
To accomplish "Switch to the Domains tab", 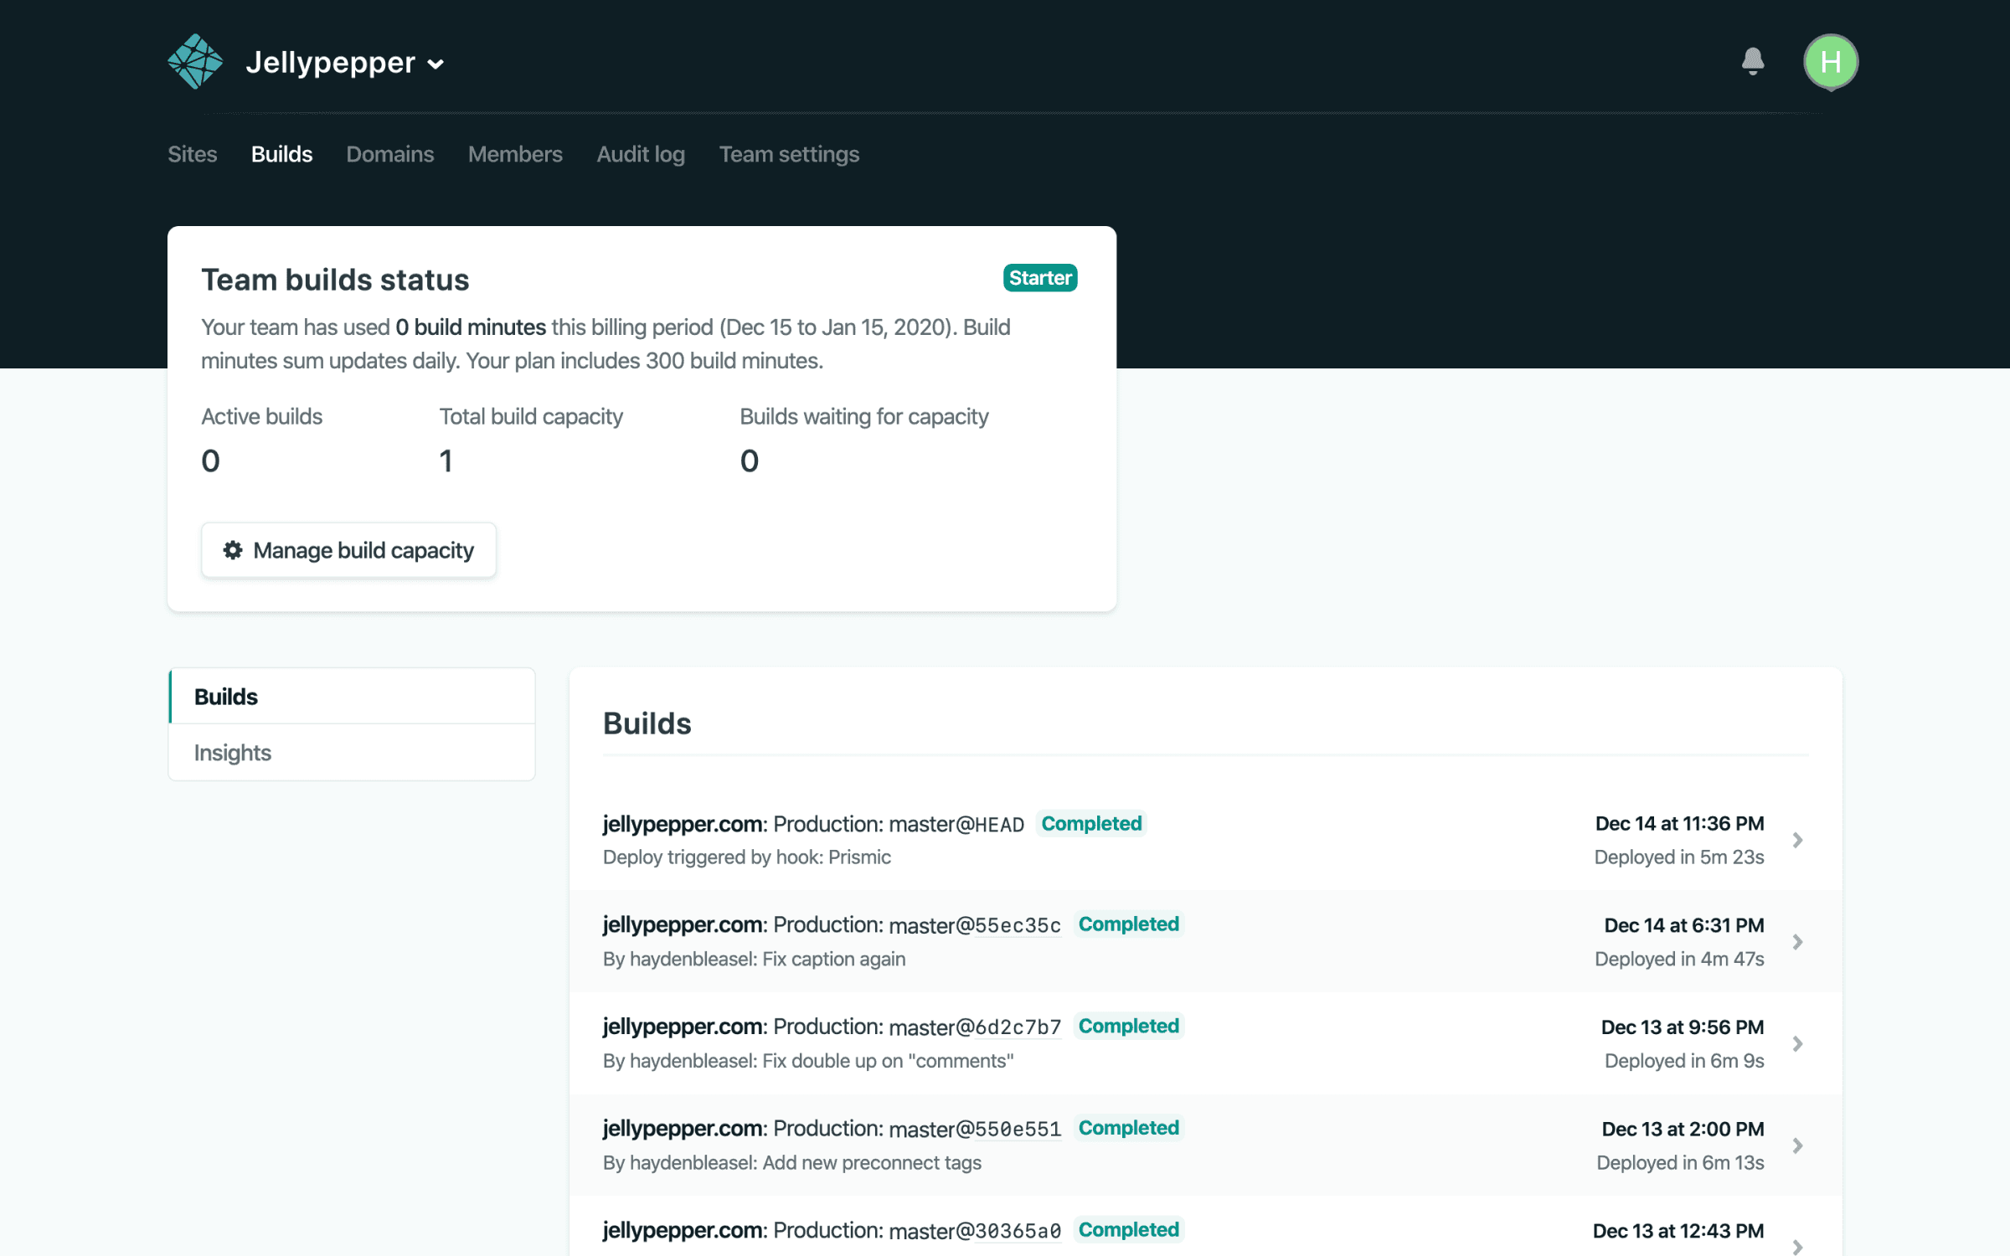I will click(x=390, y=154).
